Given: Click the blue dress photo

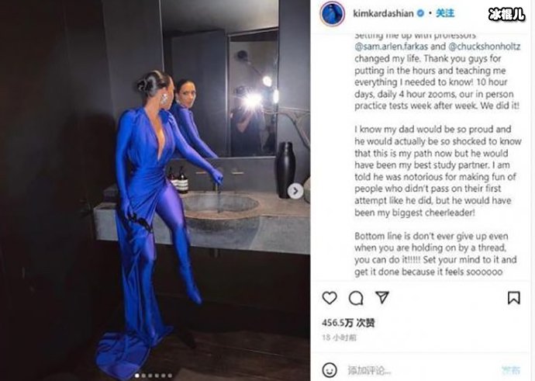Looking at the screenshot, I should point(155,191).
